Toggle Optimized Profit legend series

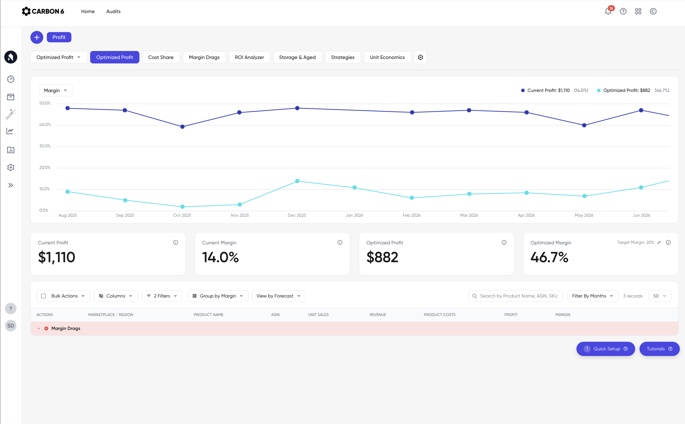pos(626,90)
